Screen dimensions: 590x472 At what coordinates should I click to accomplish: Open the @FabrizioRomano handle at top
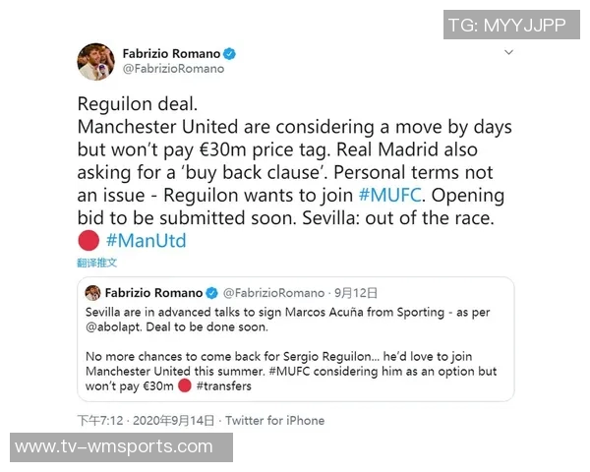(173, 69)
